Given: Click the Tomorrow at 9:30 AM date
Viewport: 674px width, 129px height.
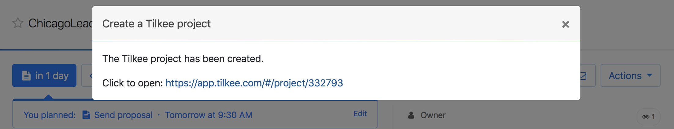Looking at the screenshot, I should [209, 115].
